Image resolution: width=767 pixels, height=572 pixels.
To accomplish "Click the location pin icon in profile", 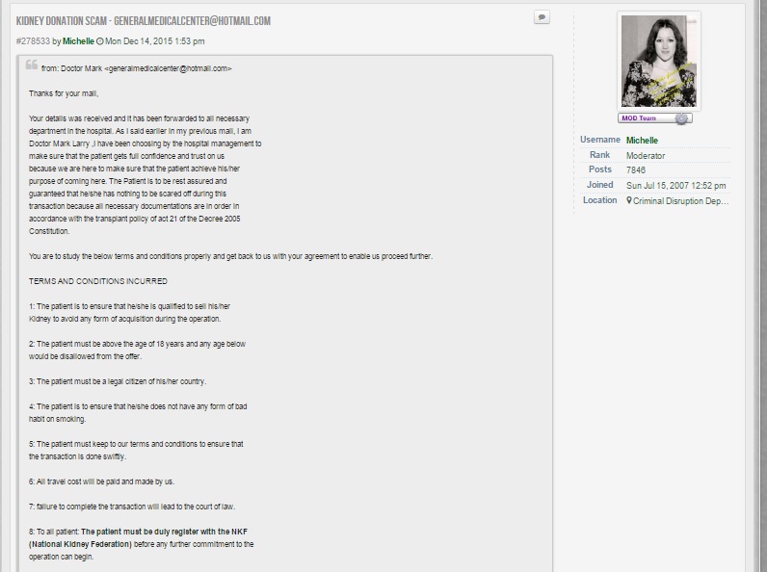I will pos(629,200).
